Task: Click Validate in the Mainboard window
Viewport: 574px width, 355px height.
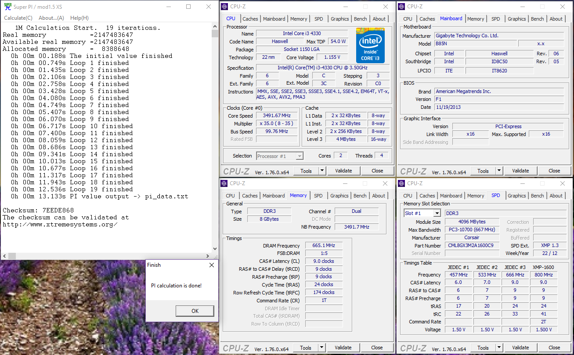Action: click(520, 171)
